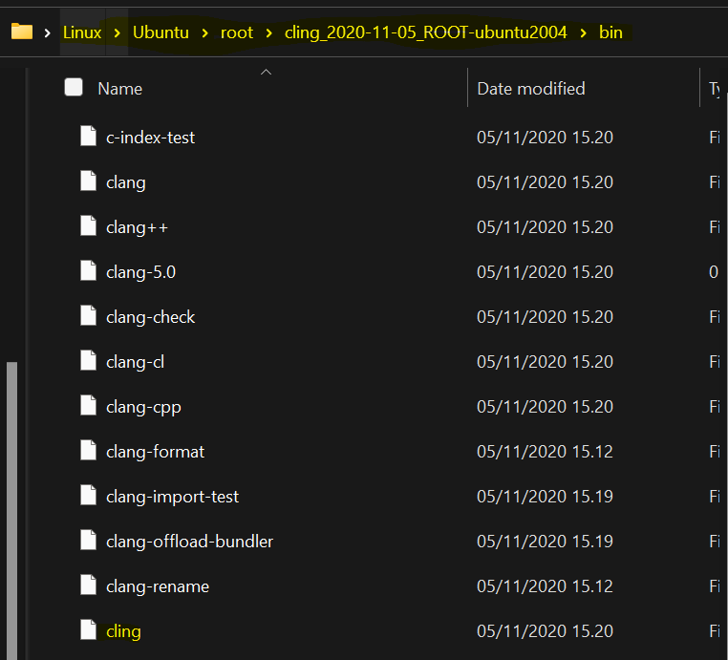
Task: Click the date cell of clang-import-test row
Action: pyautogui.click(x=546, y=497)
